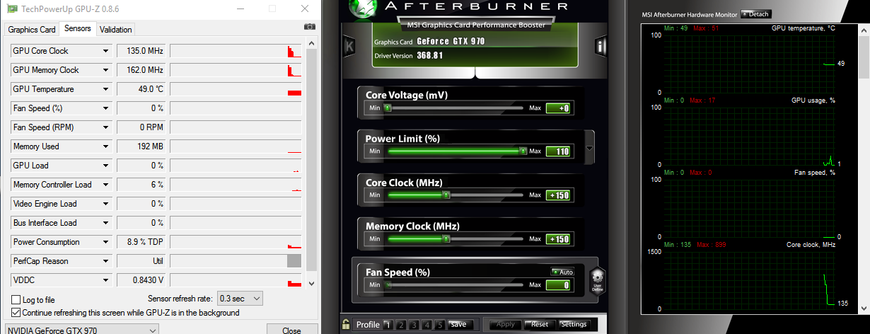This screenshot has width=870, height=334.
Task: Click the Close button in GPU-Z
Action: click(x=291, y=330)
